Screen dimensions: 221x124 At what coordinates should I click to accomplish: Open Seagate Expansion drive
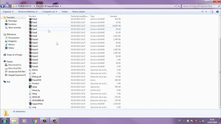coord(17,75)
